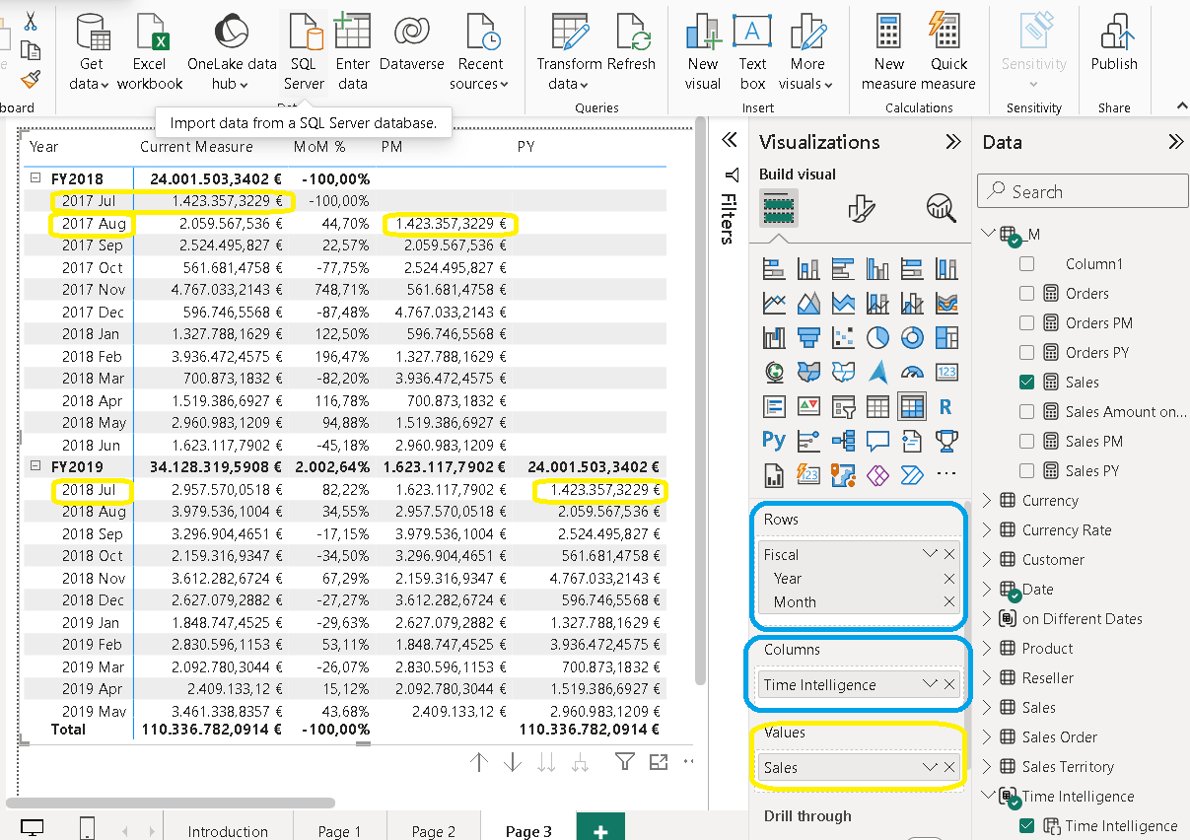This screenshot has width=1190, height=840.
Task: Switch to the Introduction page tab
Action: (228, 831)
